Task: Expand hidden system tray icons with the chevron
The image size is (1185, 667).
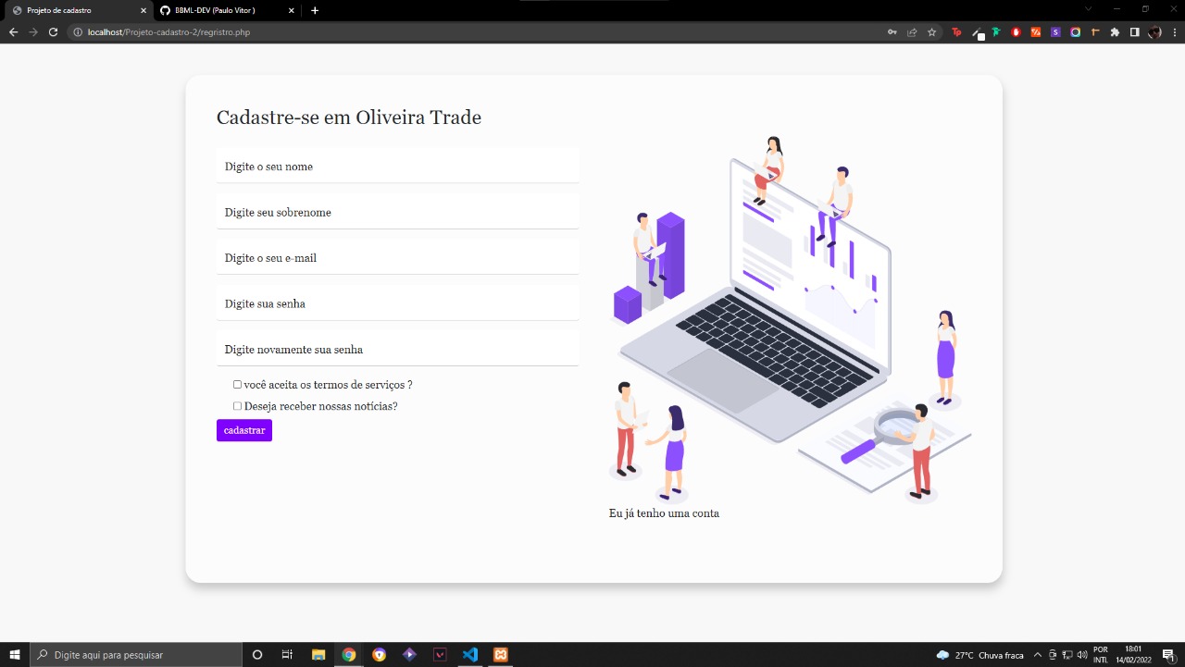Action: point(1038,654)
